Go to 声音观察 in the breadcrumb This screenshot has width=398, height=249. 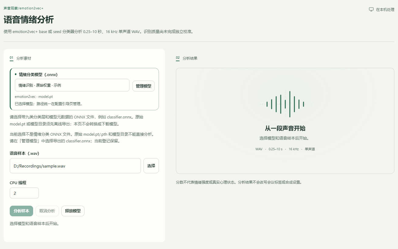(x=11, y=8)
